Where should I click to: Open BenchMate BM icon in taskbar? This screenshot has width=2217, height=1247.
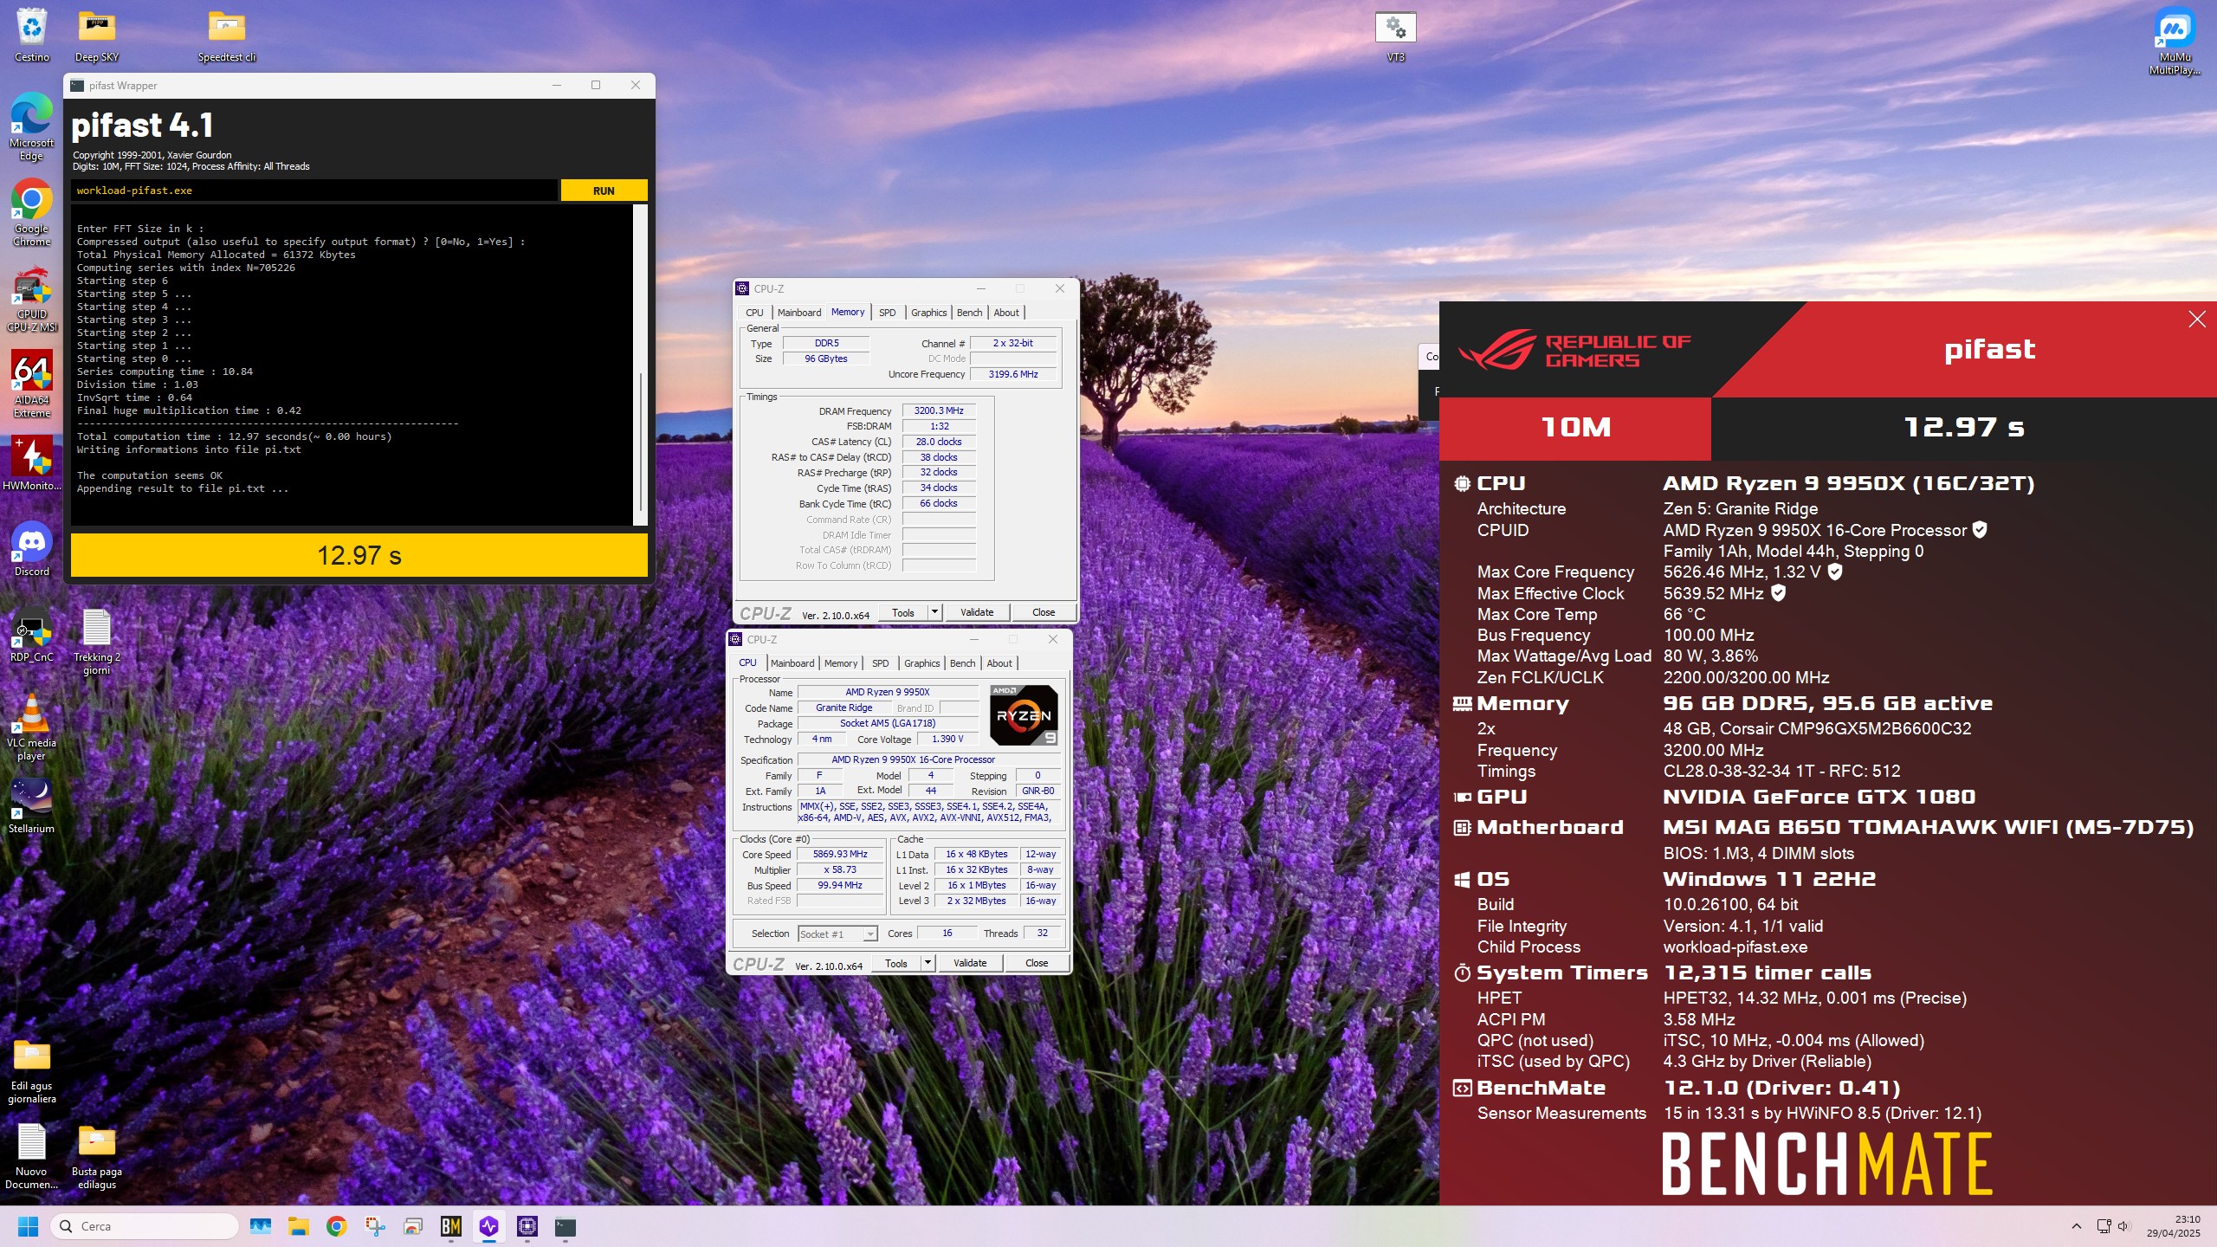[451, 1226]
